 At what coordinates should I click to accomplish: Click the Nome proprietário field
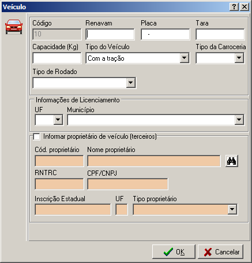(154, 161)
